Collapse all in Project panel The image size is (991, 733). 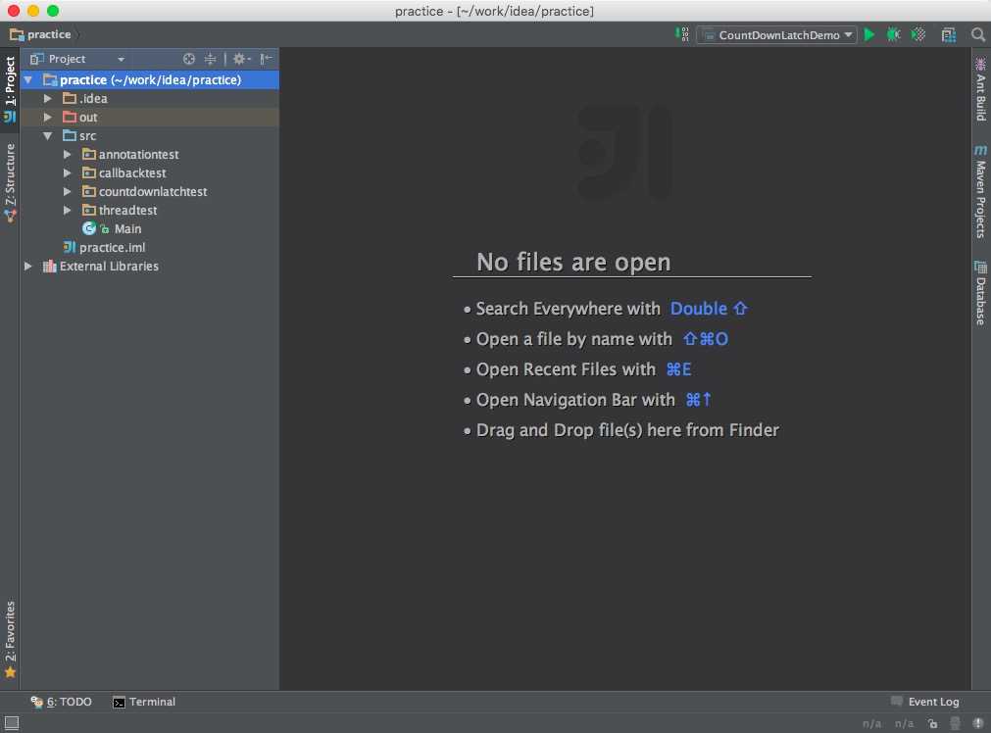[x=211, y=59]
